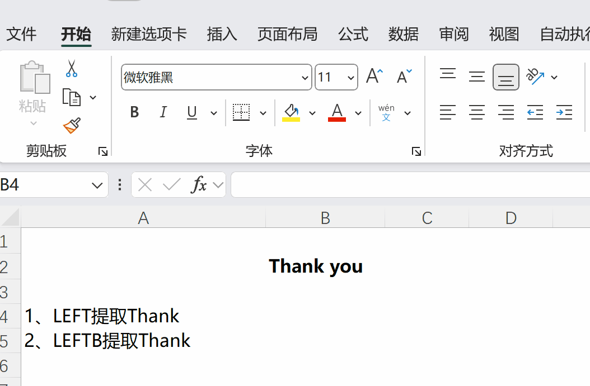Open borders dropdown arrow
Image resolution: width=590 pixels, height=386 pixels.
(263, 113)
